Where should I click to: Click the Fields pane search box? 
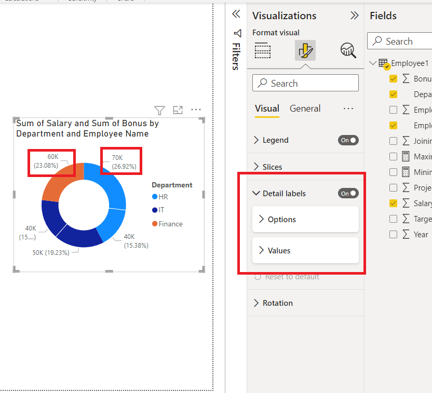click(x=399, y=41)
